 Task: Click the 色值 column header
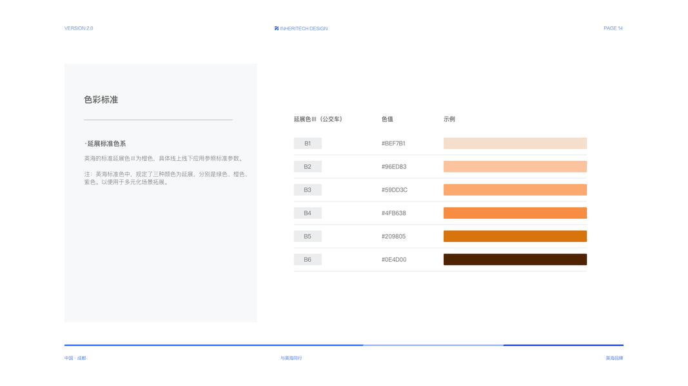point(387,119)
